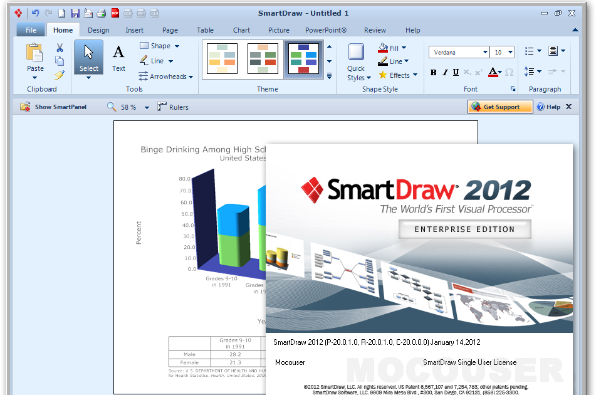Open the font color dropdown arrow

point(500,72)
